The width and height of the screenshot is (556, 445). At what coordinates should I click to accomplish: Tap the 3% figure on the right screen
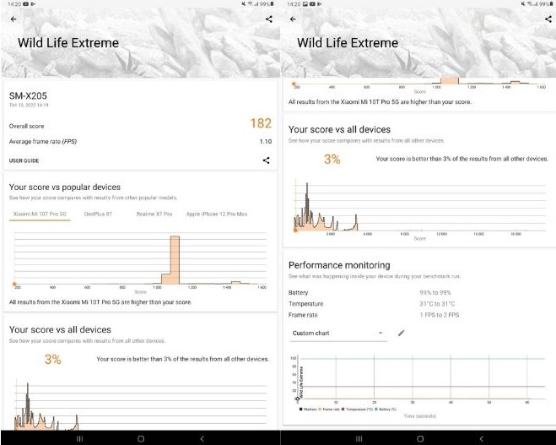pyautogui.click(x=332, y=159)
